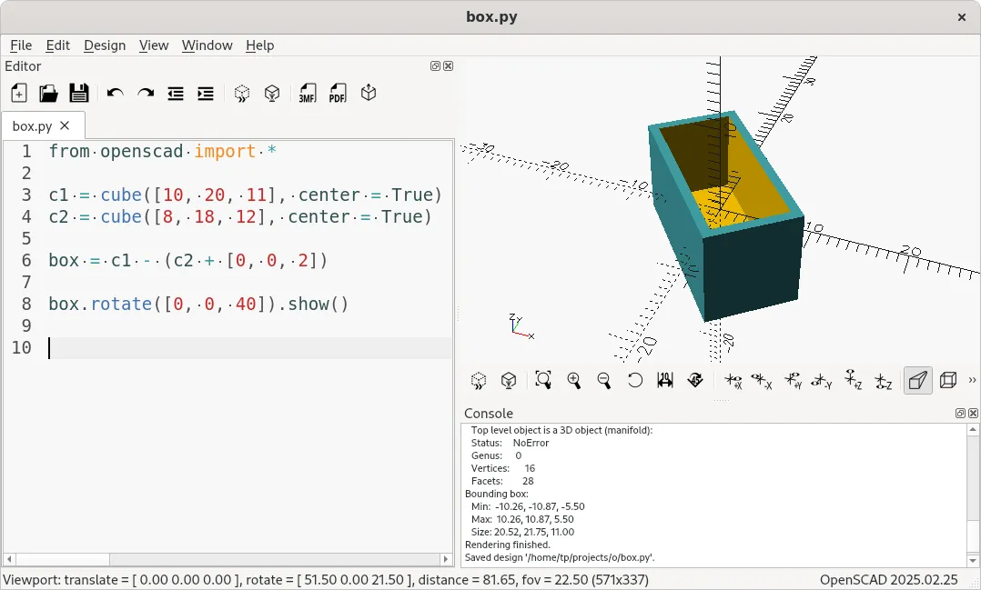Render the design
This screenshot has width=981, height=590.
pyautogui.click(x=271, y=93)
